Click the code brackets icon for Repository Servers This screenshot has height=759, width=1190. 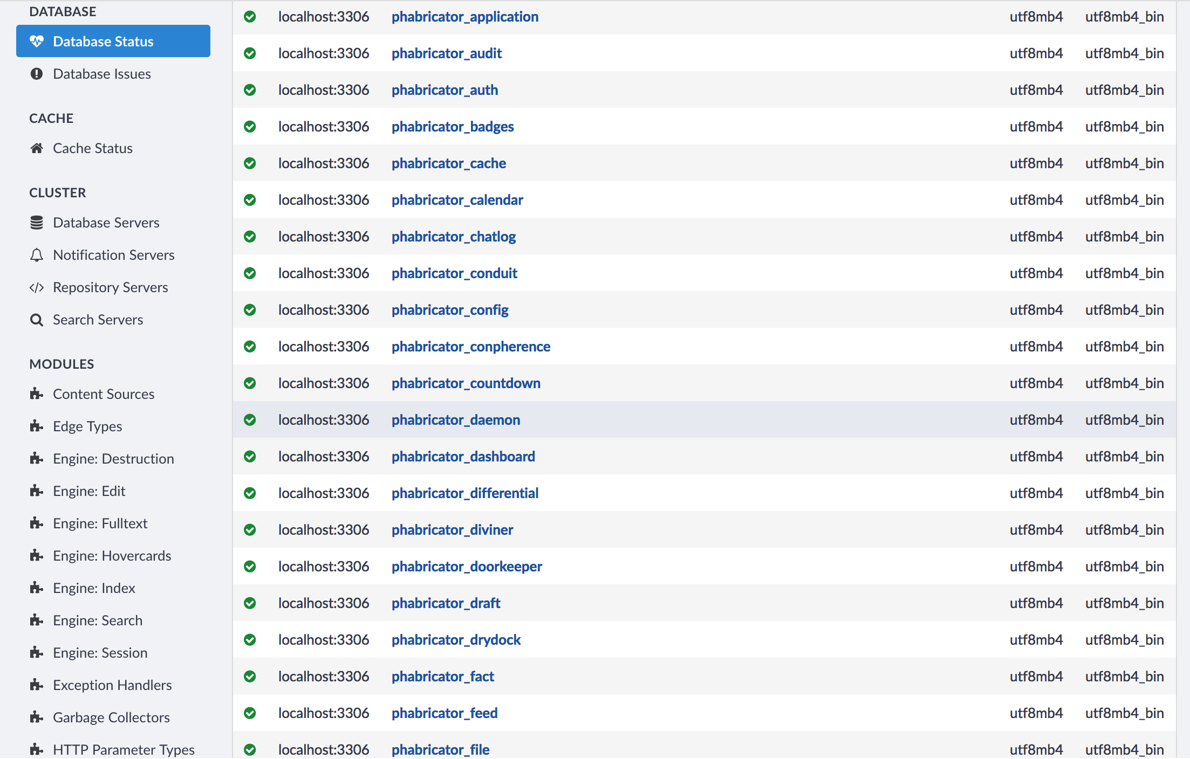pyautogui.click(x=37, y=287)
